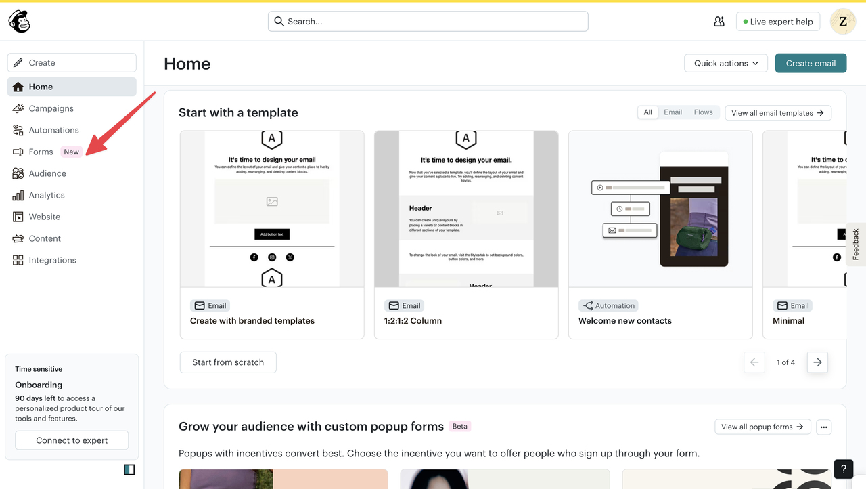Collapse the sidebar using the bottom toggle

click(x=129, y=469)
